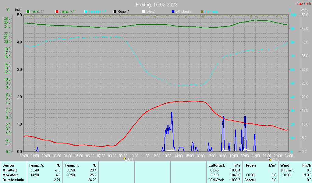Click the Ø 10 min. wind label
The width and height of the screenshot is (312, 183).
point(287,170)
